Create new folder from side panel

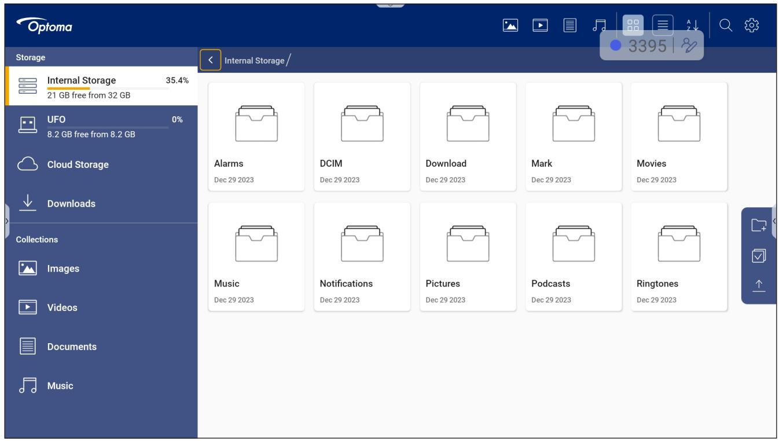pyautogui.click(x=758, y=225)
